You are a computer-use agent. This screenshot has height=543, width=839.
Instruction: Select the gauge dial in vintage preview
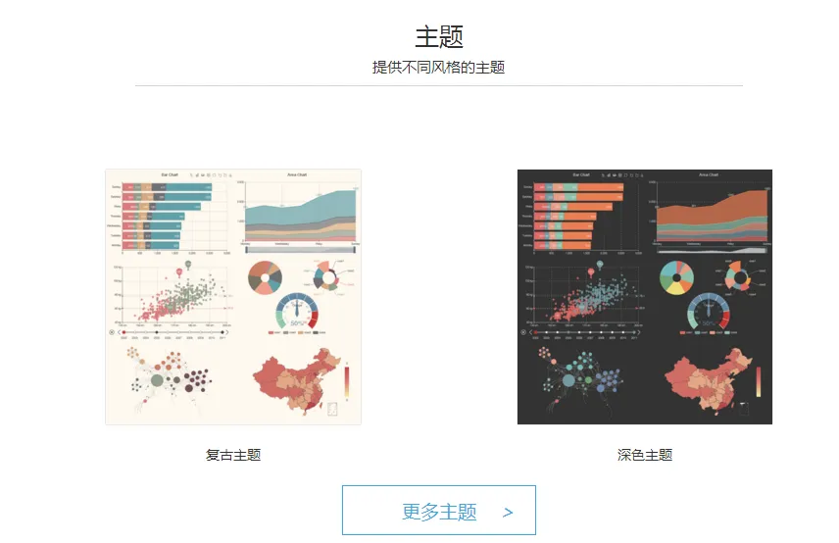tap(297, 311)
